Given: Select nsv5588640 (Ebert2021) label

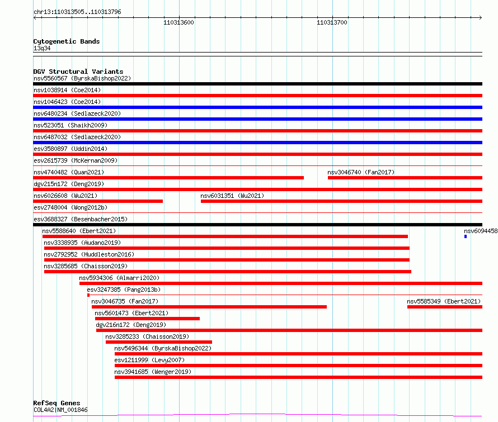Looking at the screenshot, I should 79,231.
